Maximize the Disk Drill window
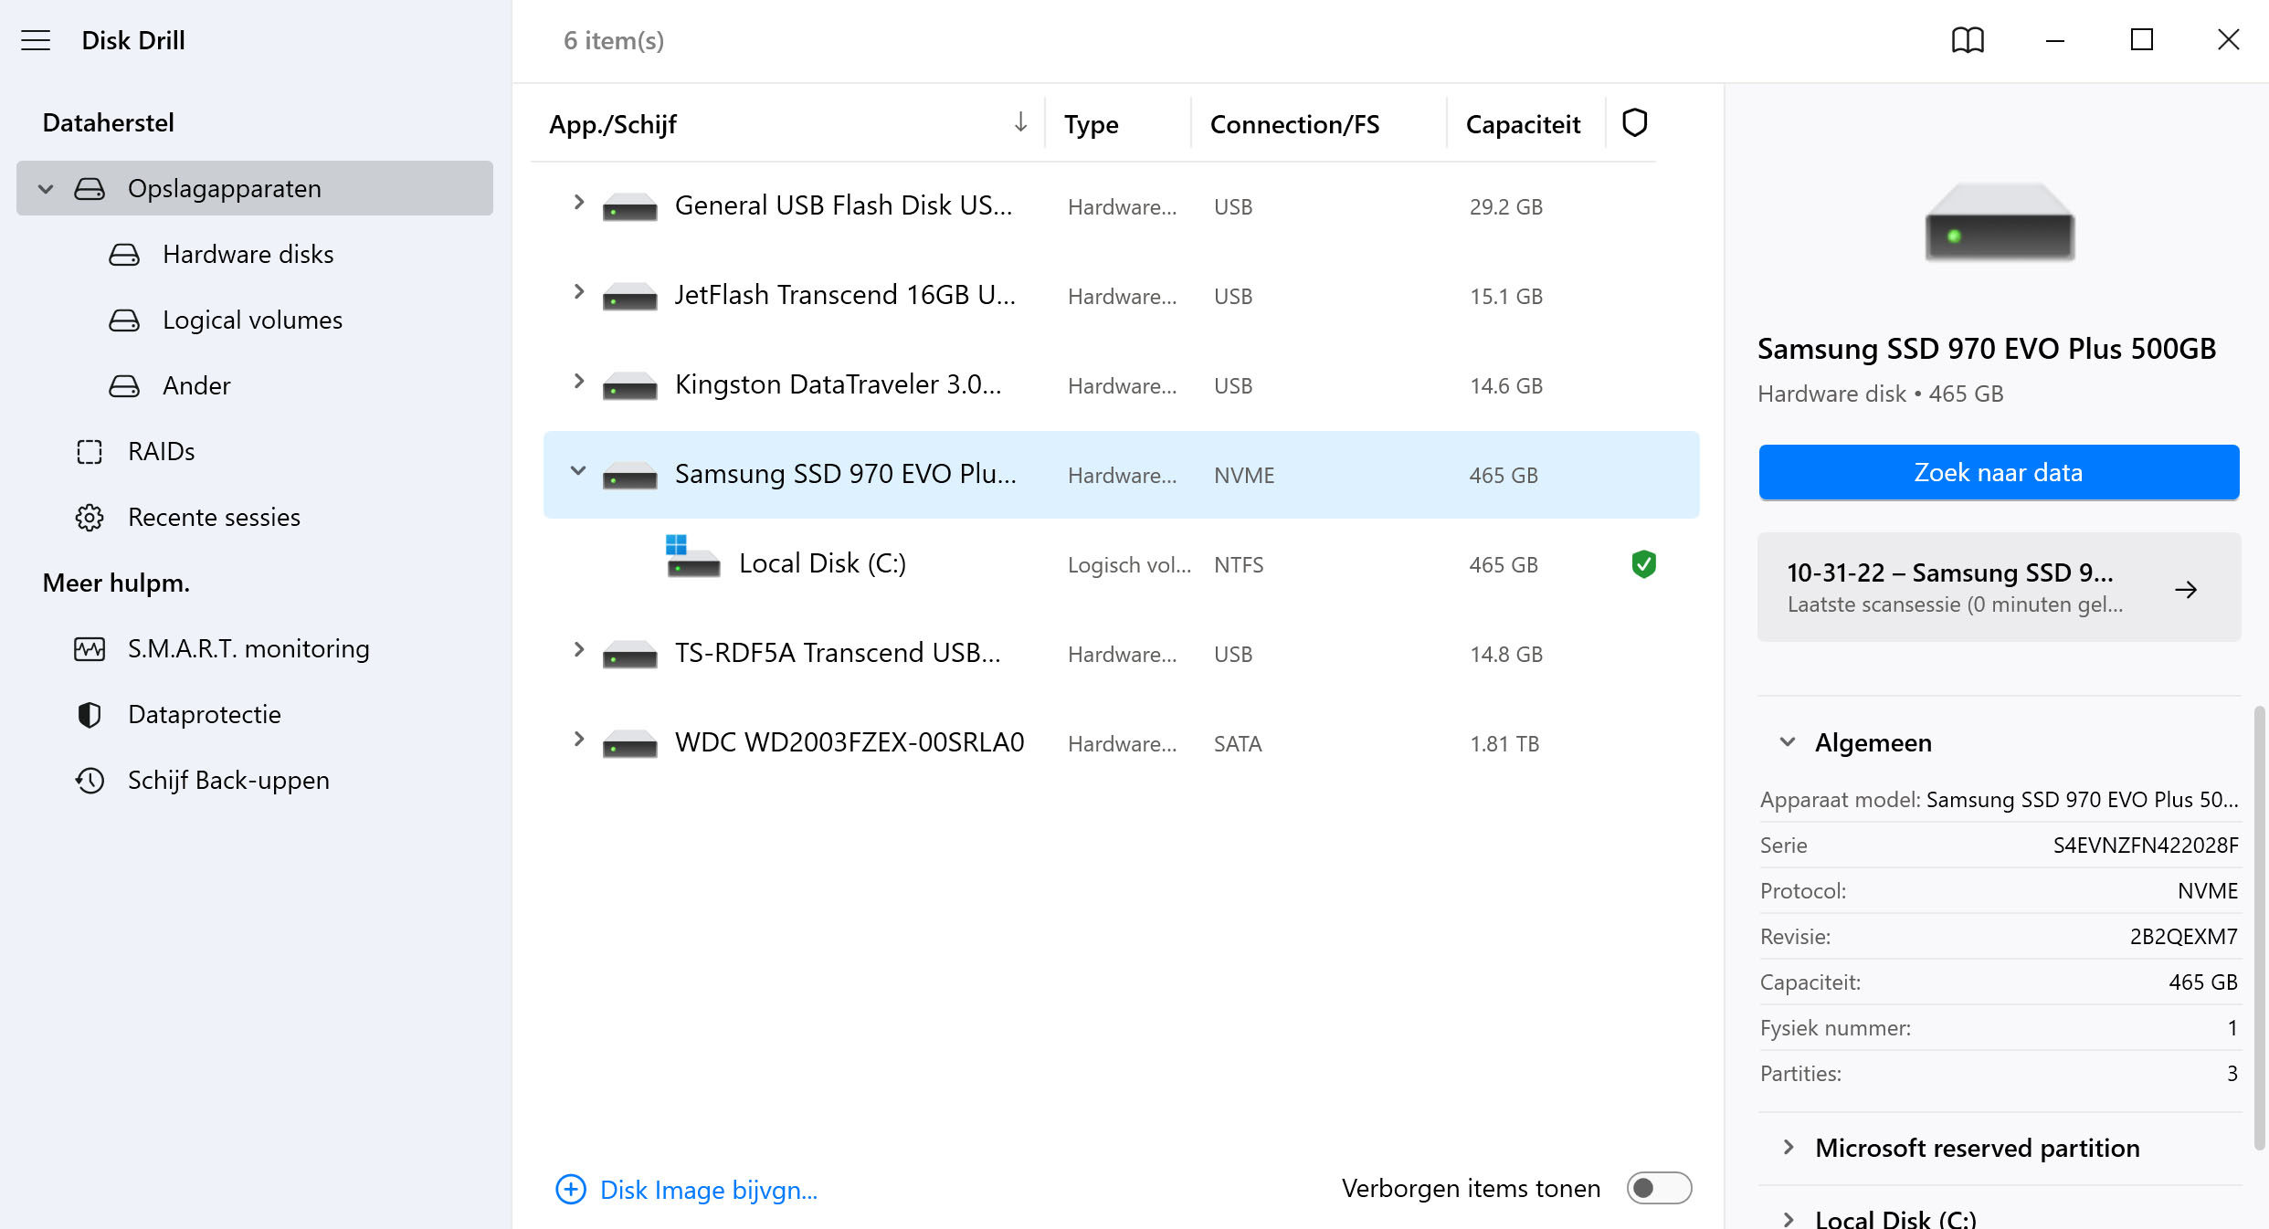 click(x=2142, y=40)
